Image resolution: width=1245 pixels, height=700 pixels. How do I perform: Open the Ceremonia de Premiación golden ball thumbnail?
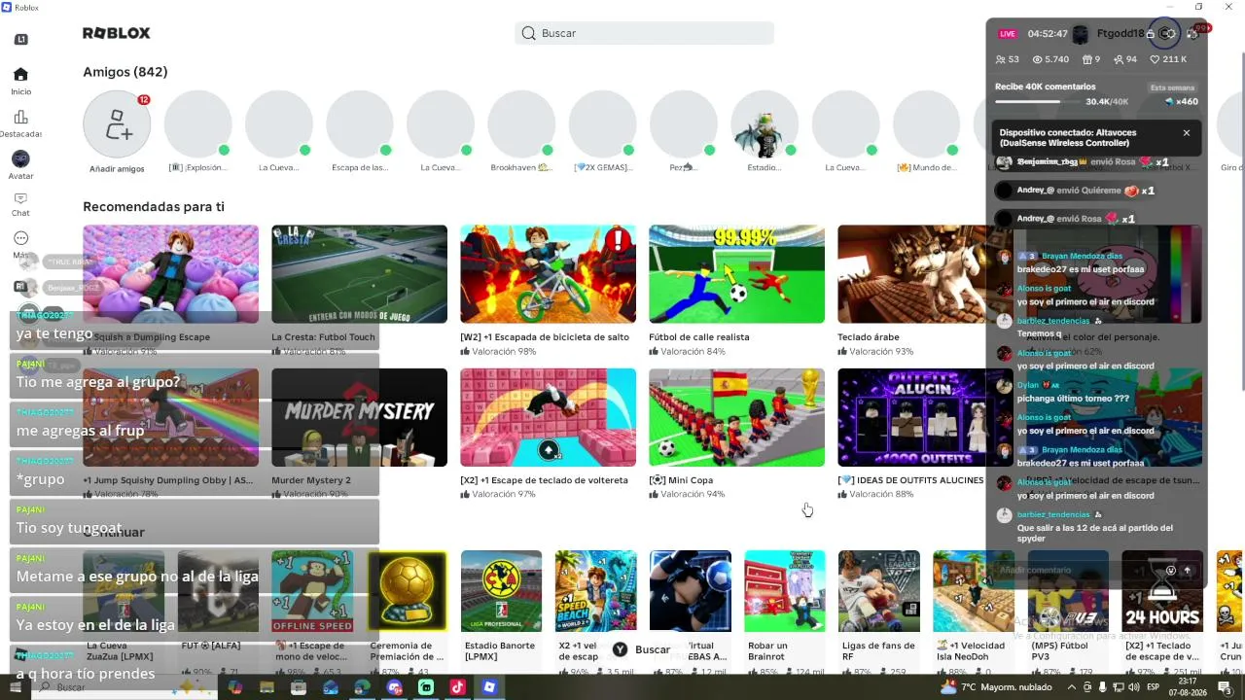point(408,591)
